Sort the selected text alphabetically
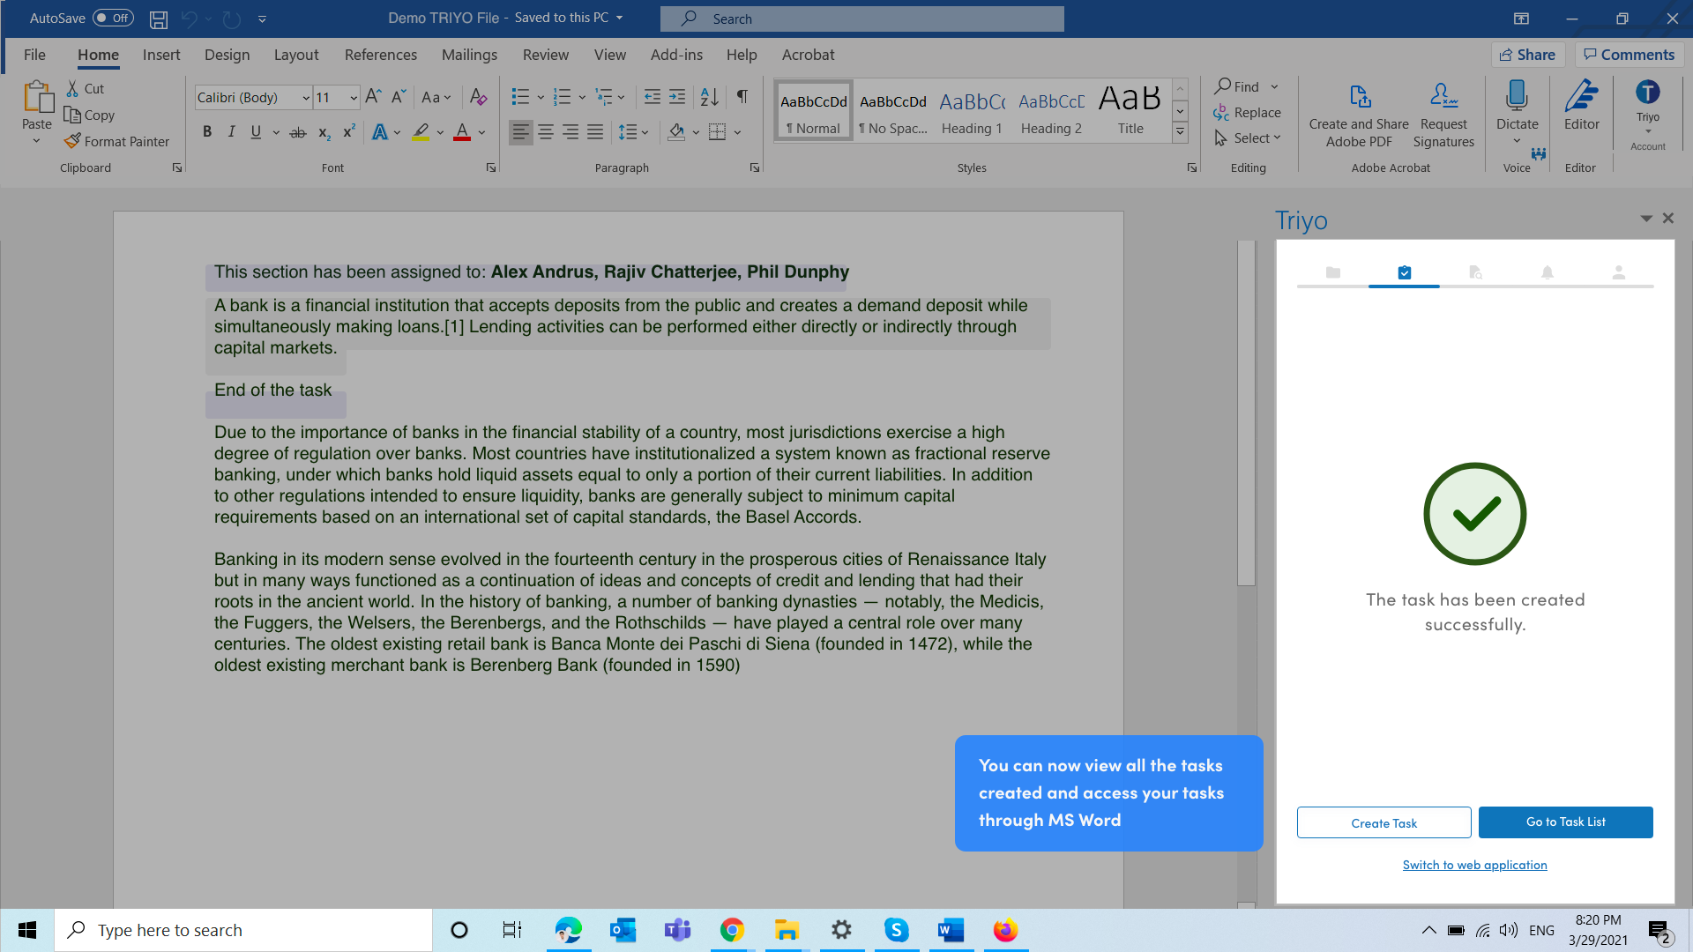Image resolution: width=1693 pixels, height=952 pixels. click(x=709, y=97)
